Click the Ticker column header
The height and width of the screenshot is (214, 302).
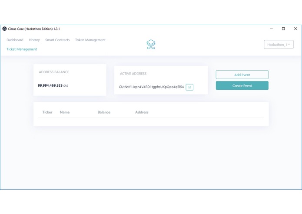point(47,112)
